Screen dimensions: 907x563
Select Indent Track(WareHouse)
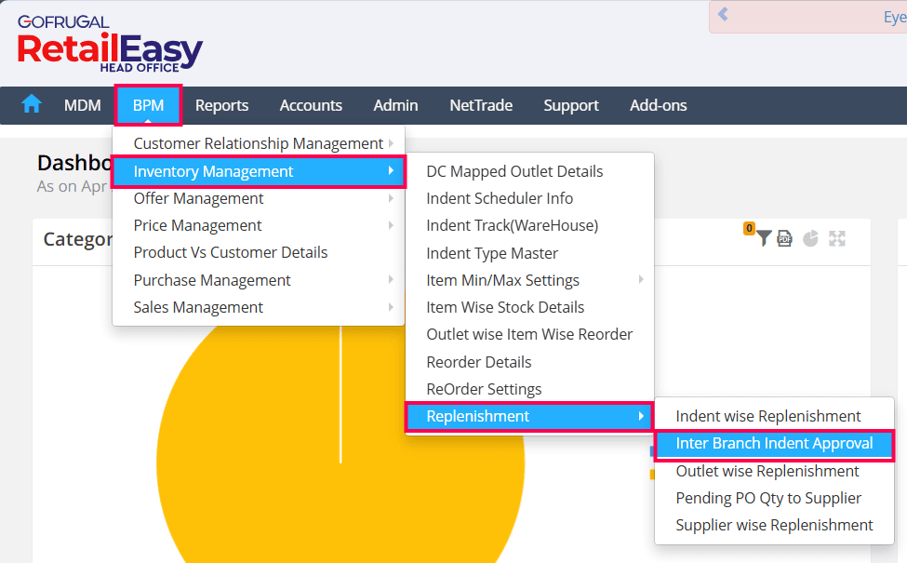[x=530, y=225]
